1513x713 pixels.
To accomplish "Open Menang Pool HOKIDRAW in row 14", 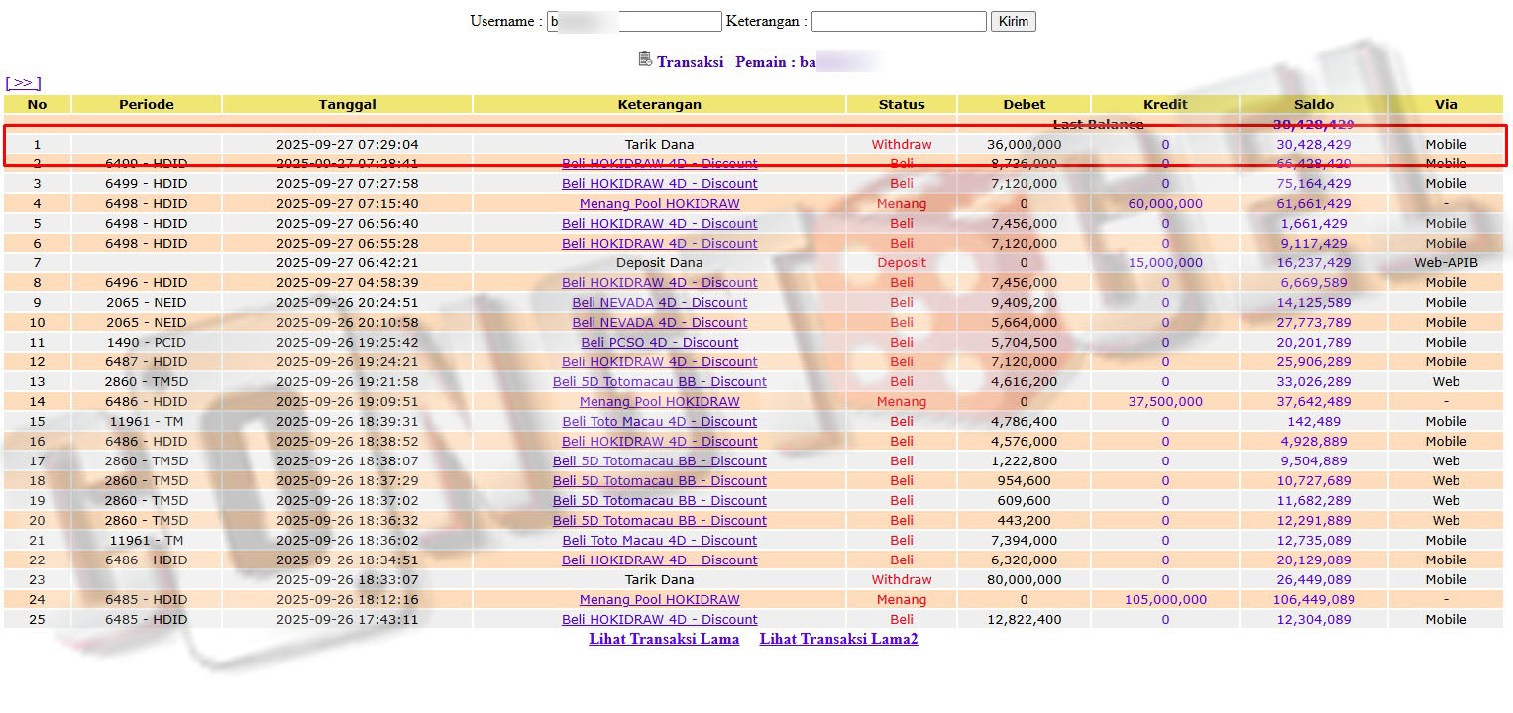I will [x=659, y=401].
